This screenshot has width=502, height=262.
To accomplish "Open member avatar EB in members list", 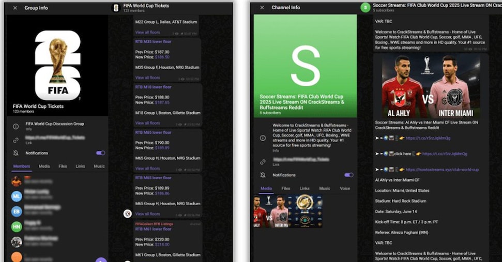I will (17, 211).
